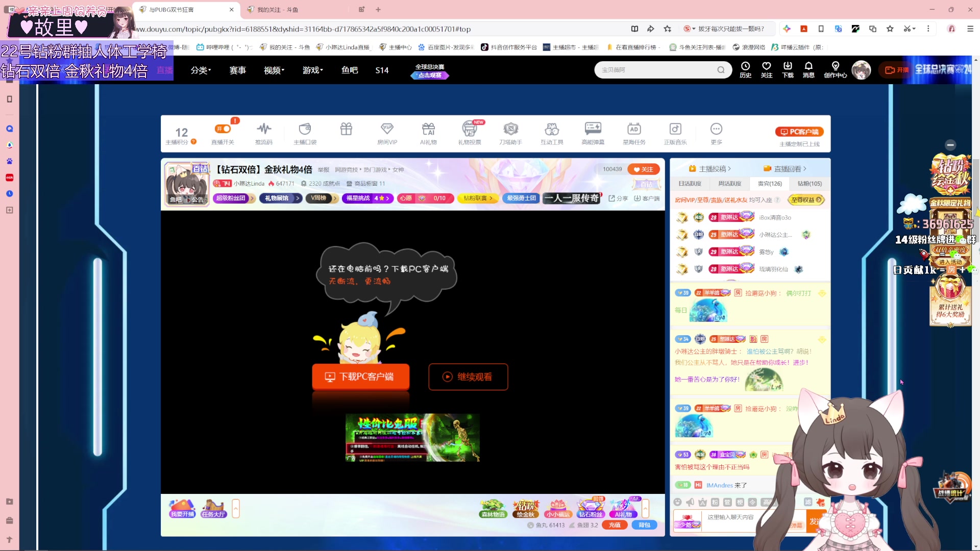This screenshot has height=551, width=980.
Task: Open the 直播回看 replay link
Action: pos(785,169)
